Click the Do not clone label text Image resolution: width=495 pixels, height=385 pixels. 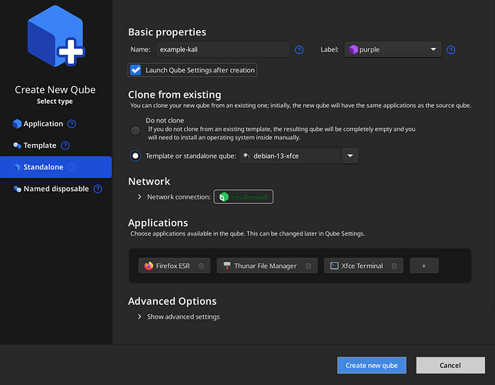(165, 120)
